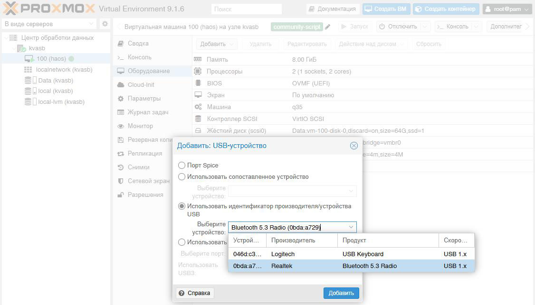Screen dimensions: 535x305
Task: Click the Разрешения unlock icon
Action: pos(120,195)
